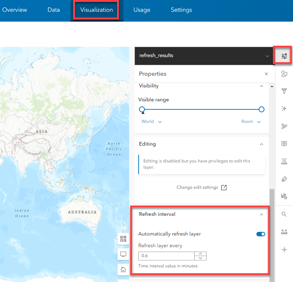The image size is (293, 282).
Task: Open the Settings tab
Action: point(181,10)
